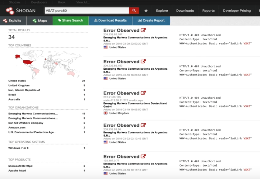Screen dimensions: 260x179
Task: Open the Exploits tab
Action: click(x=12, y=21)
